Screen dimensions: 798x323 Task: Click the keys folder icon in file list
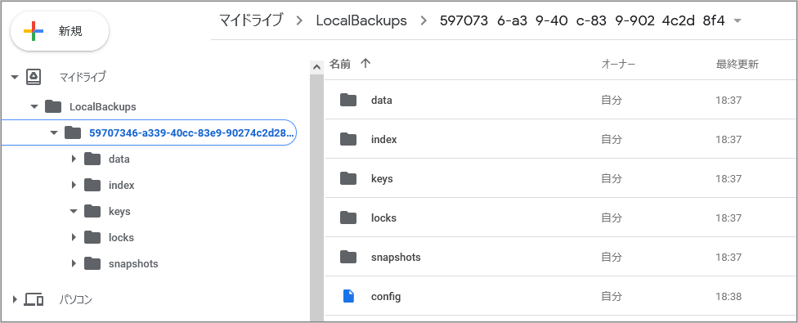[x=348, y=178]
